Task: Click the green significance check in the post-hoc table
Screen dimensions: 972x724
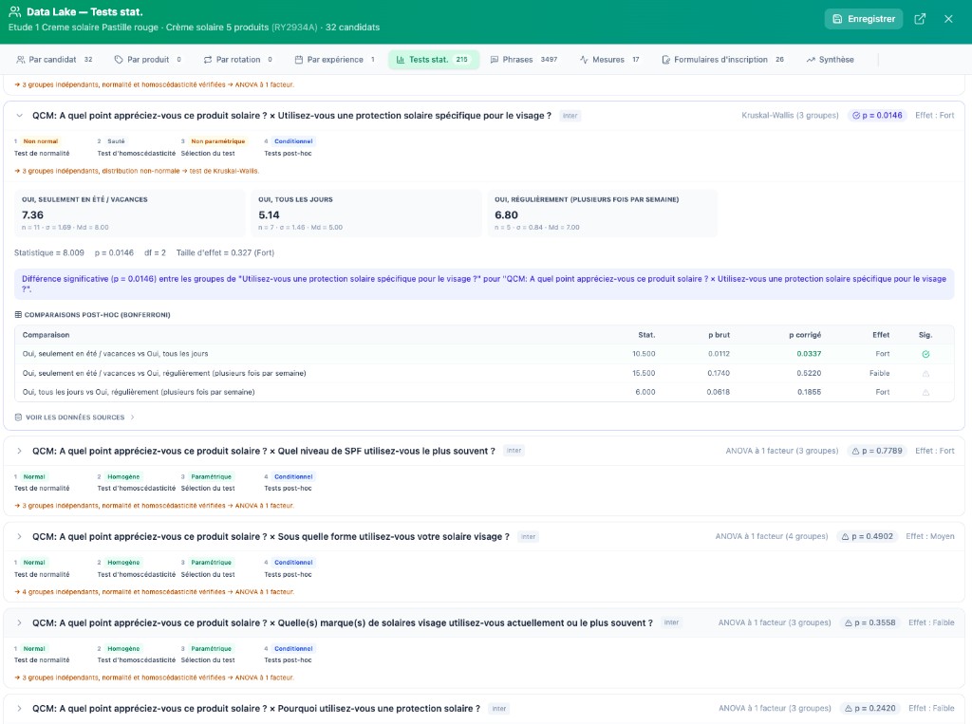Action: 925,353
